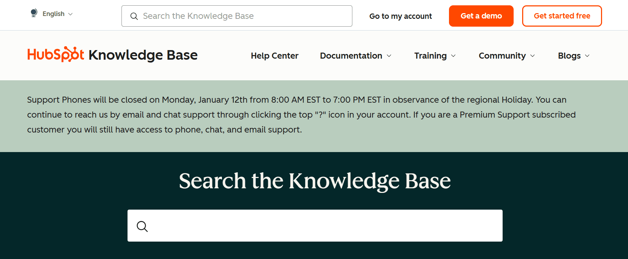Click the search icon in top search bar

point(134,16)
